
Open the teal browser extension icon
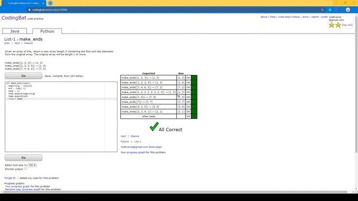[330, 10]
